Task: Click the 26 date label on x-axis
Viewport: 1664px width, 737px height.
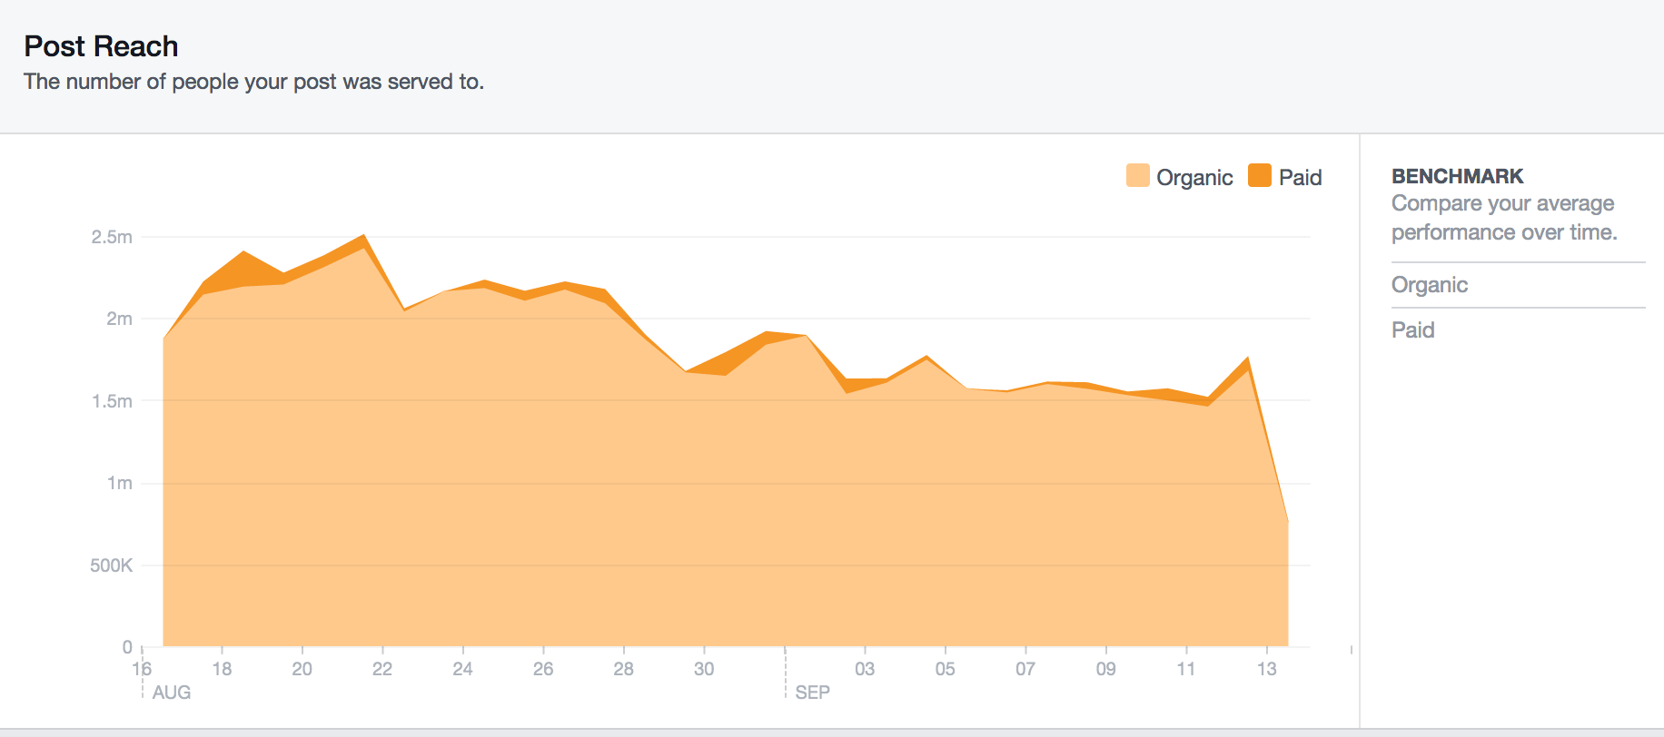Action: pyautogui.click(x=543, y=669)
